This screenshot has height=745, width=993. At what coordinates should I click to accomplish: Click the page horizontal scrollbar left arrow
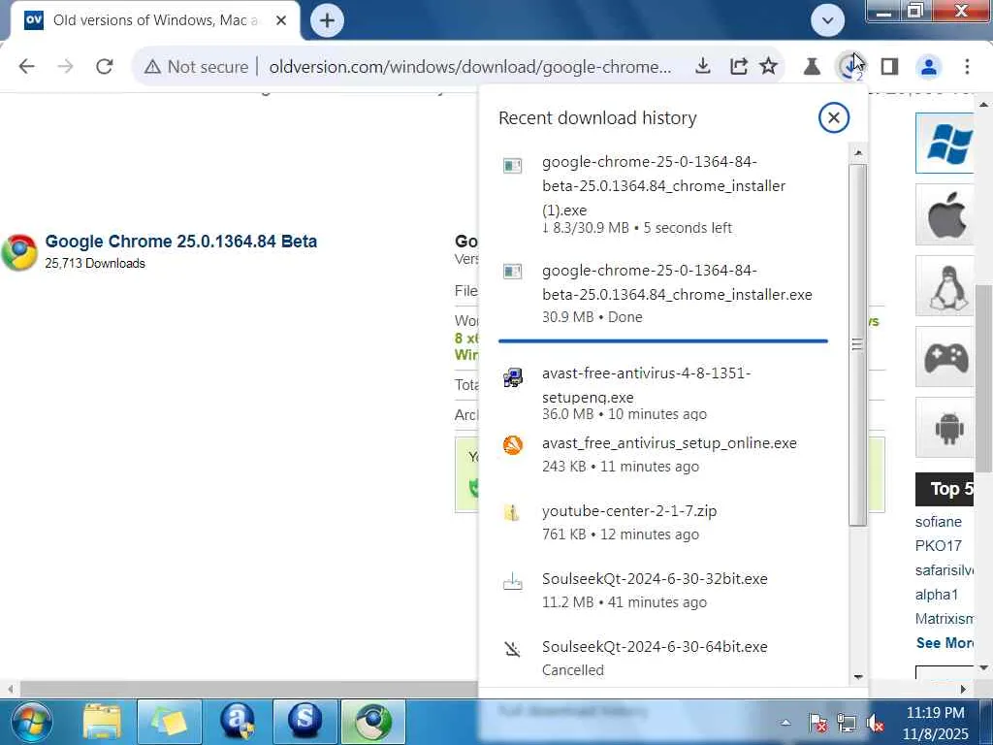coord(10,689)
